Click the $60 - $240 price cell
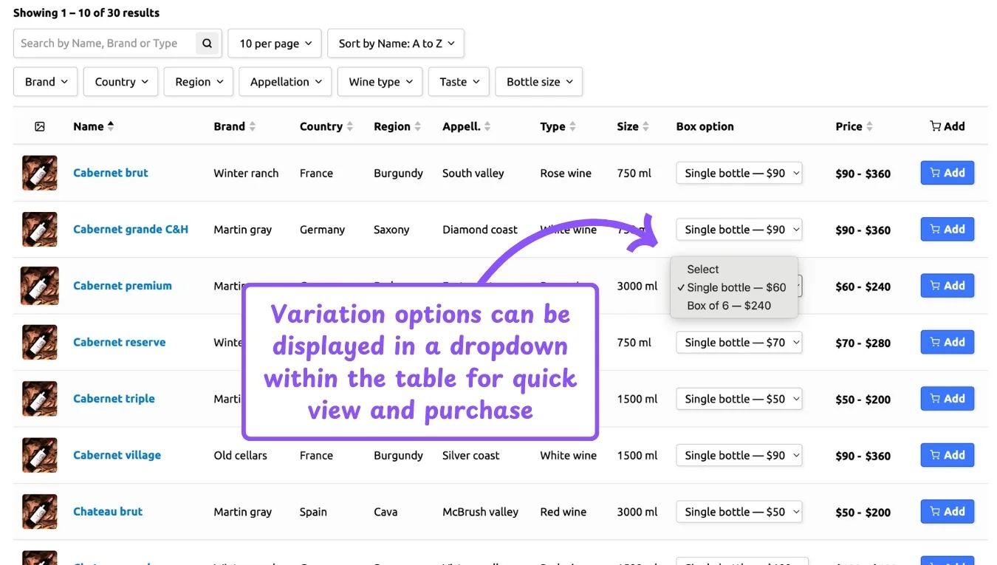Viewport: 997px width, 565px height. click(x=863, y=287)
